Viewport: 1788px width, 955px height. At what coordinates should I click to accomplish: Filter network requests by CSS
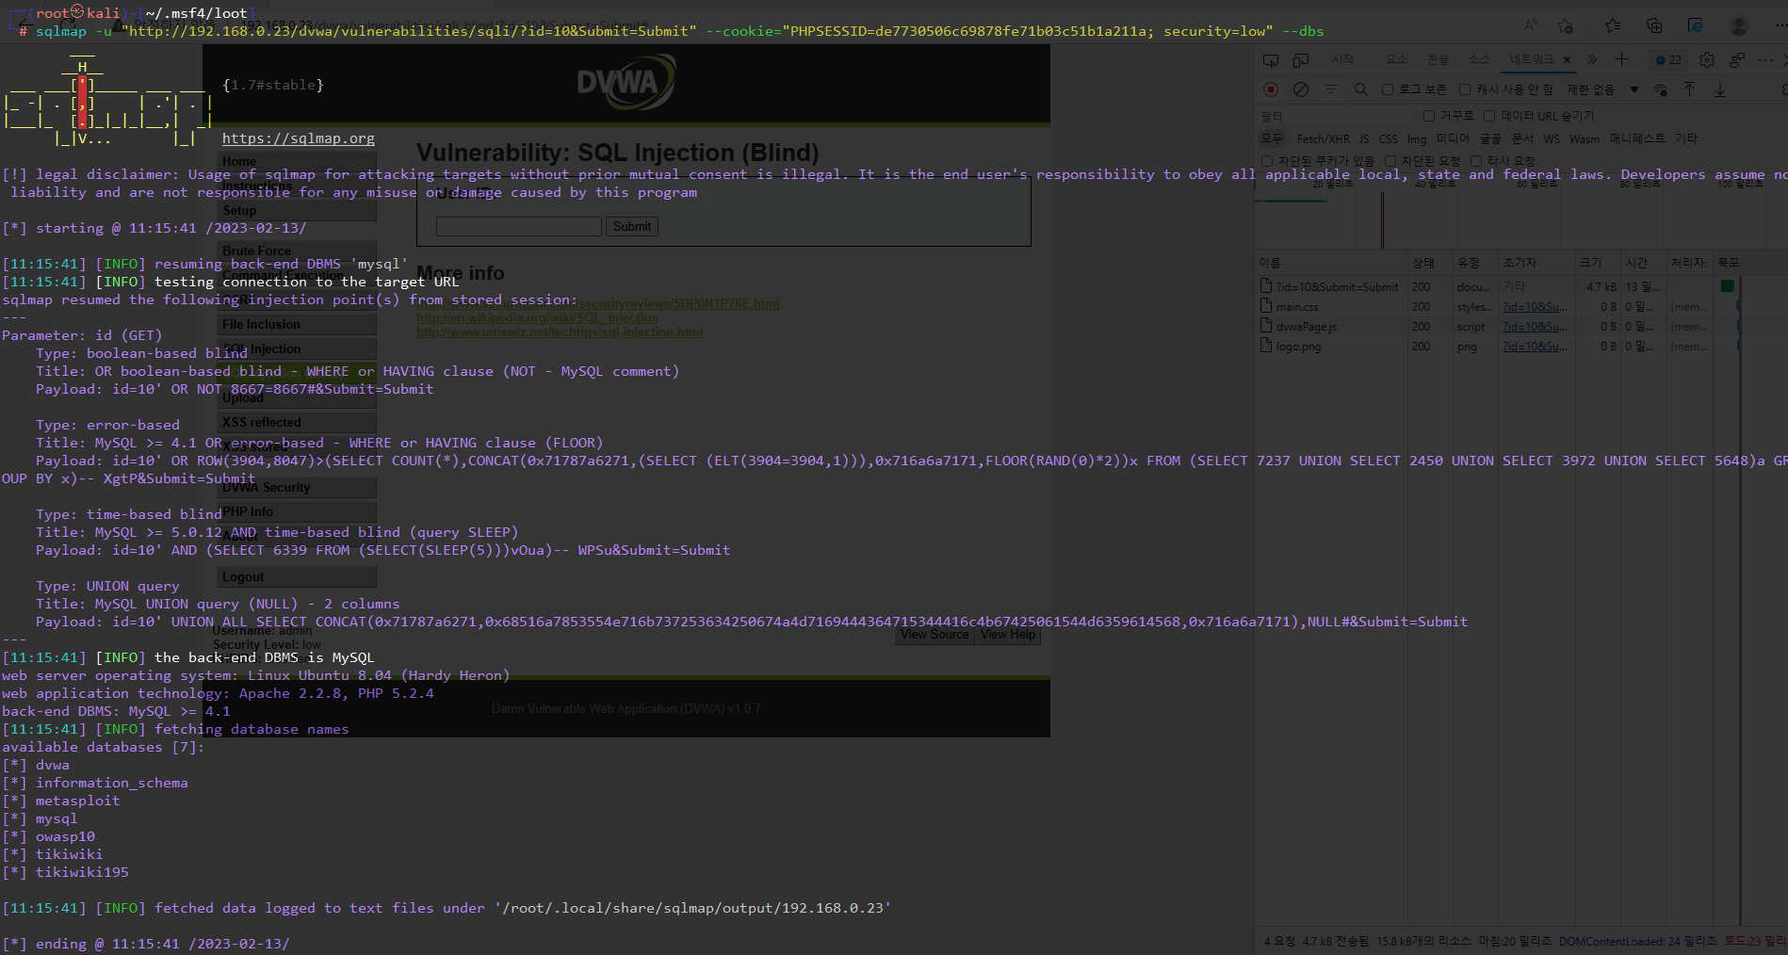pos(1389,139)
